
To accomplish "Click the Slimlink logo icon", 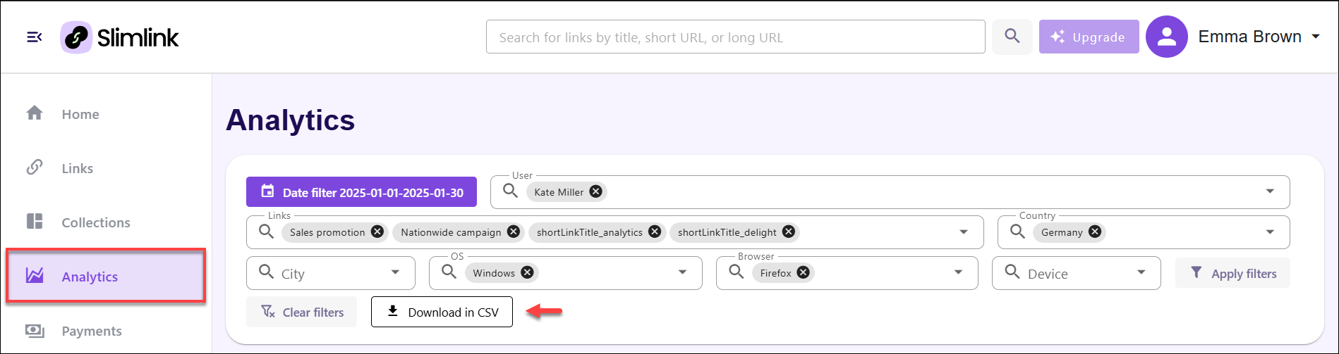I will [x=76, y=37].
